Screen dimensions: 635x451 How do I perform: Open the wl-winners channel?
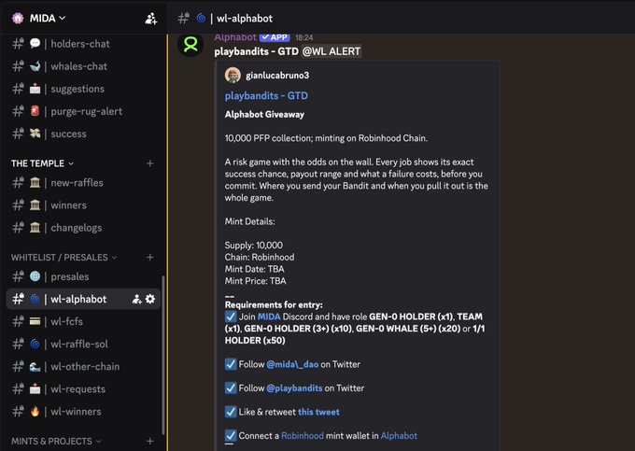point(83,412)
